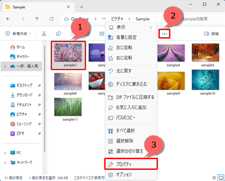Viewport: 225px width, 181px height.
Task: Choose ZIP ファイルに圧縮する
Action: tap(131, 97)
